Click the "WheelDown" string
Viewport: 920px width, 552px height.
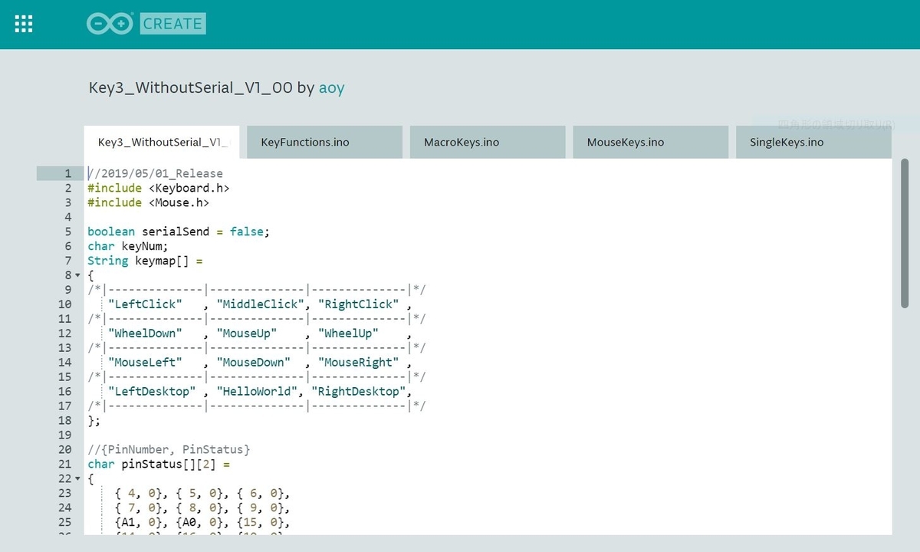tap(146, 333)
